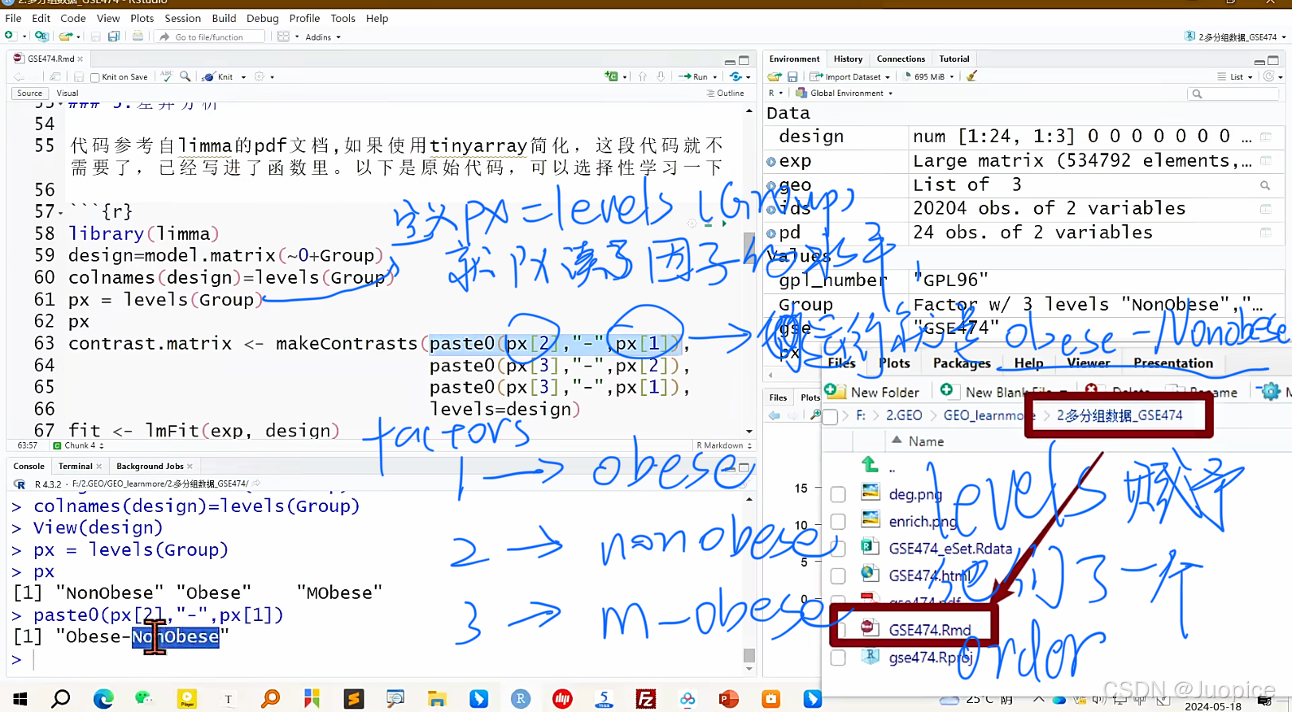Click the Refresh environment icon
Image resolution: width=1292 pixels, height=712 pixels.
pyautogui.click(x=1269, y=76)
